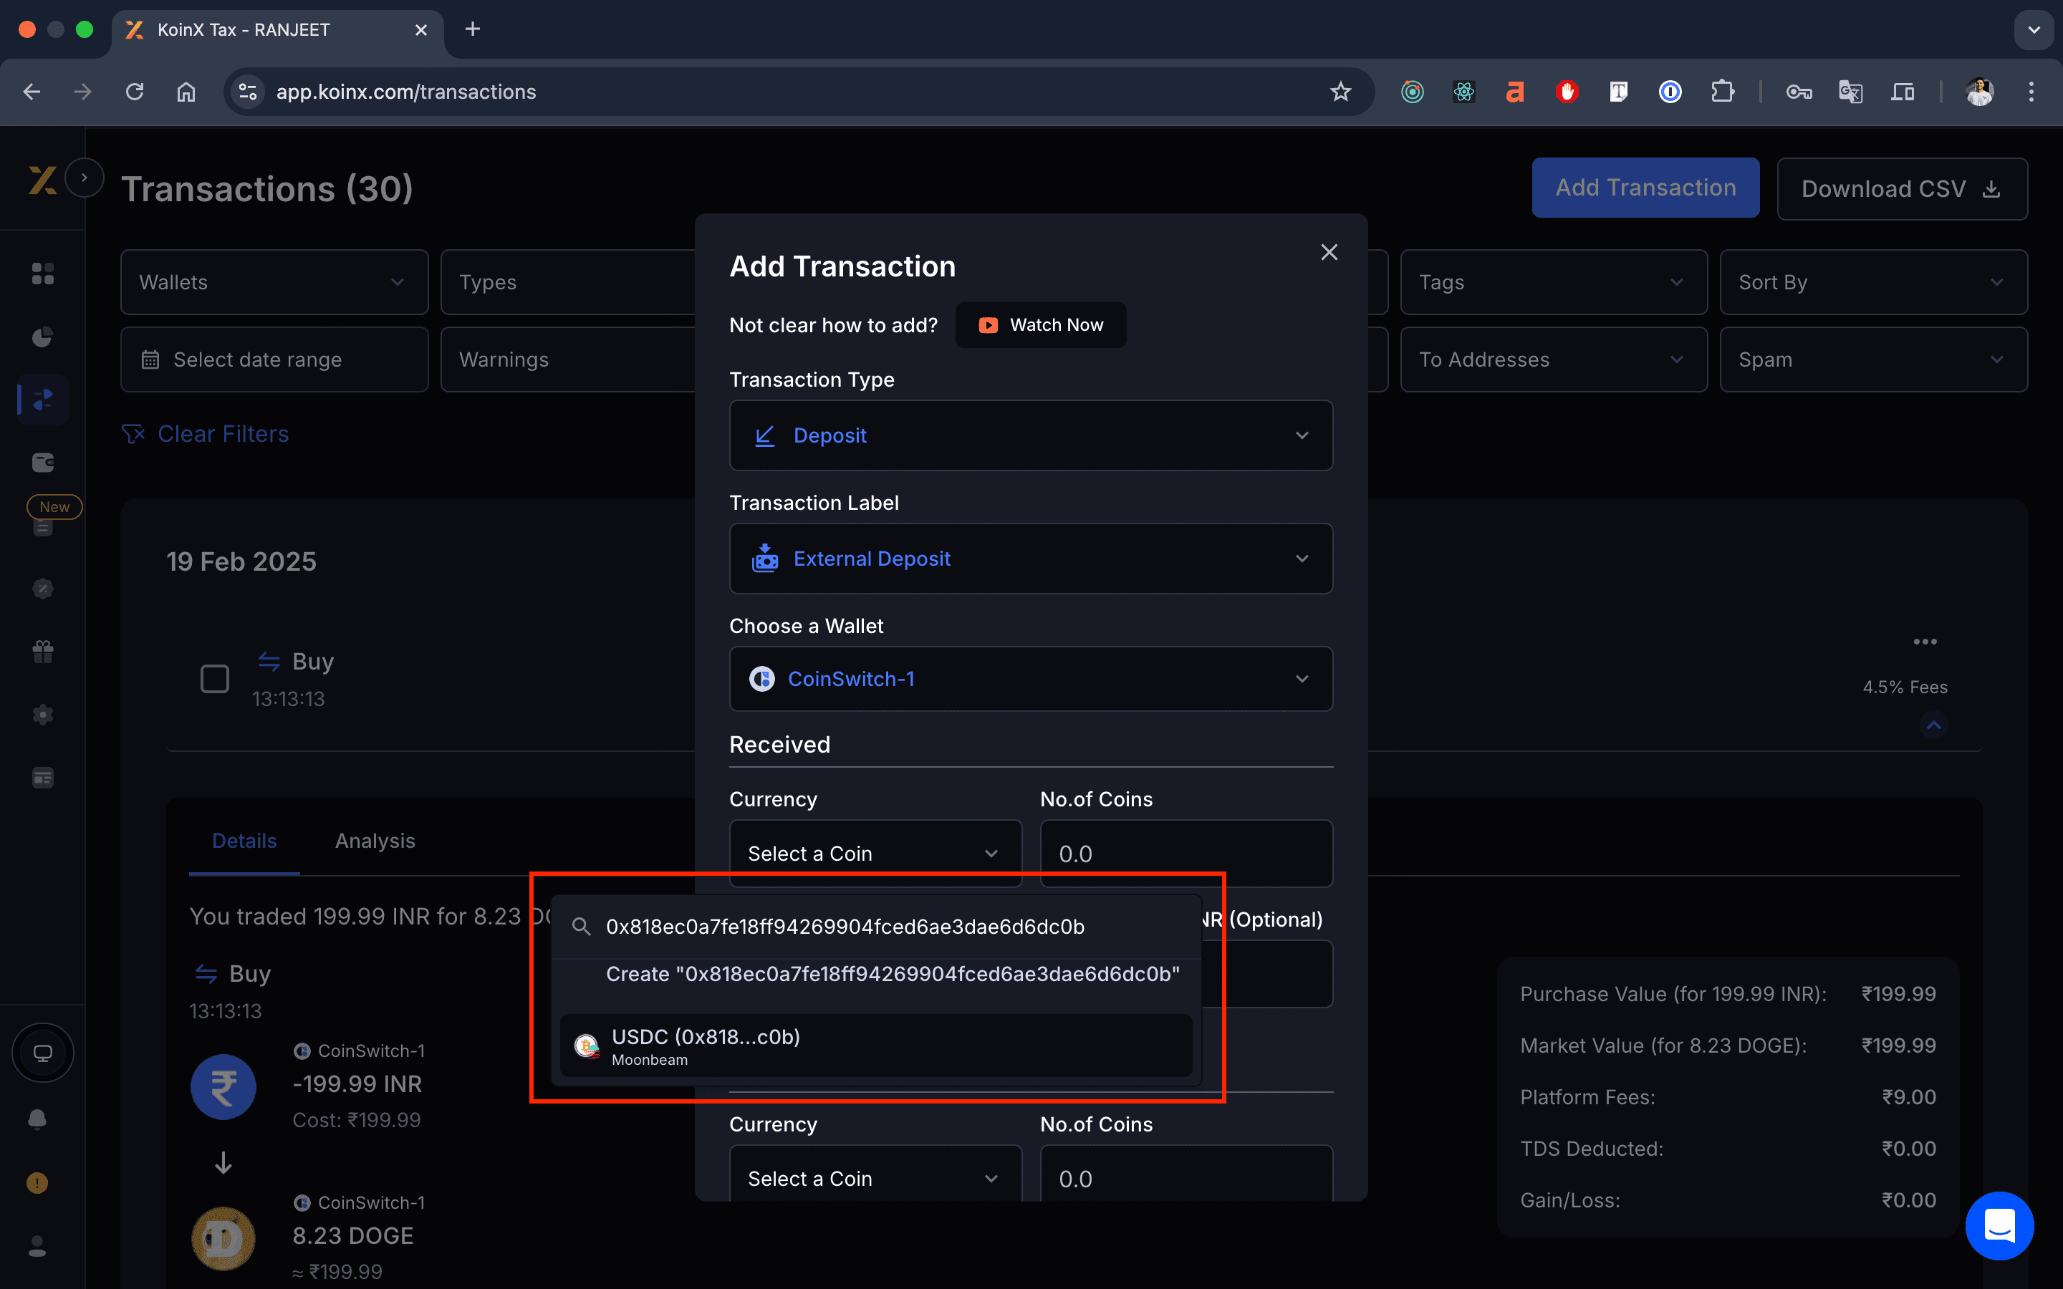Open the portfolio pie chart sidebar icon

pyautogui.click(x=43, y=337)
